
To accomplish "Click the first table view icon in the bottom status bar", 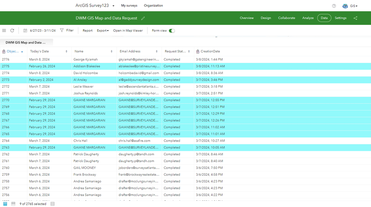I will point(5,204).
